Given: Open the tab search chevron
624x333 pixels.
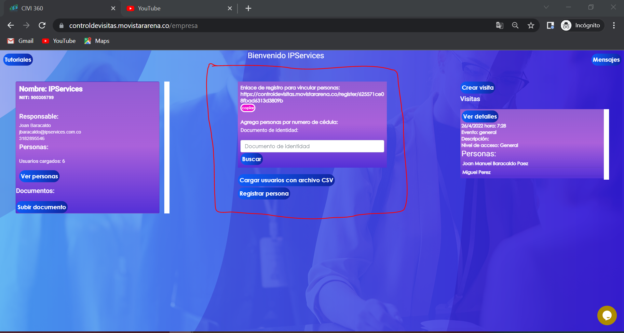Looking at the screenshot, I should coord(546,7).
